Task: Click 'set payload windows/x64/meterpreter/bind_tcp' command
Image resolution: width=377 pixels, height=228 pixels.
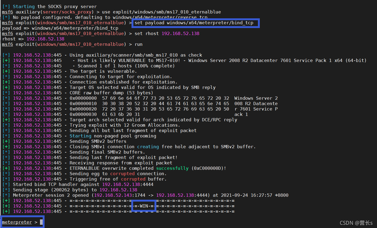Action: 194,23
